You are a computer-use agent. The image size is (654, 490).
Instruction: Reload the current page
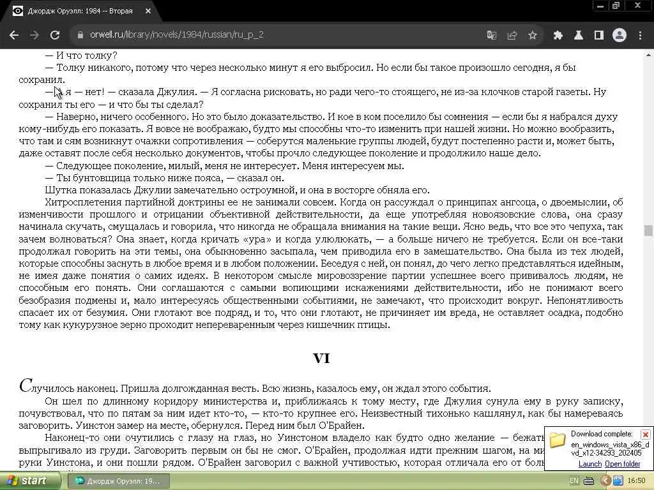(x=55, y=35)
